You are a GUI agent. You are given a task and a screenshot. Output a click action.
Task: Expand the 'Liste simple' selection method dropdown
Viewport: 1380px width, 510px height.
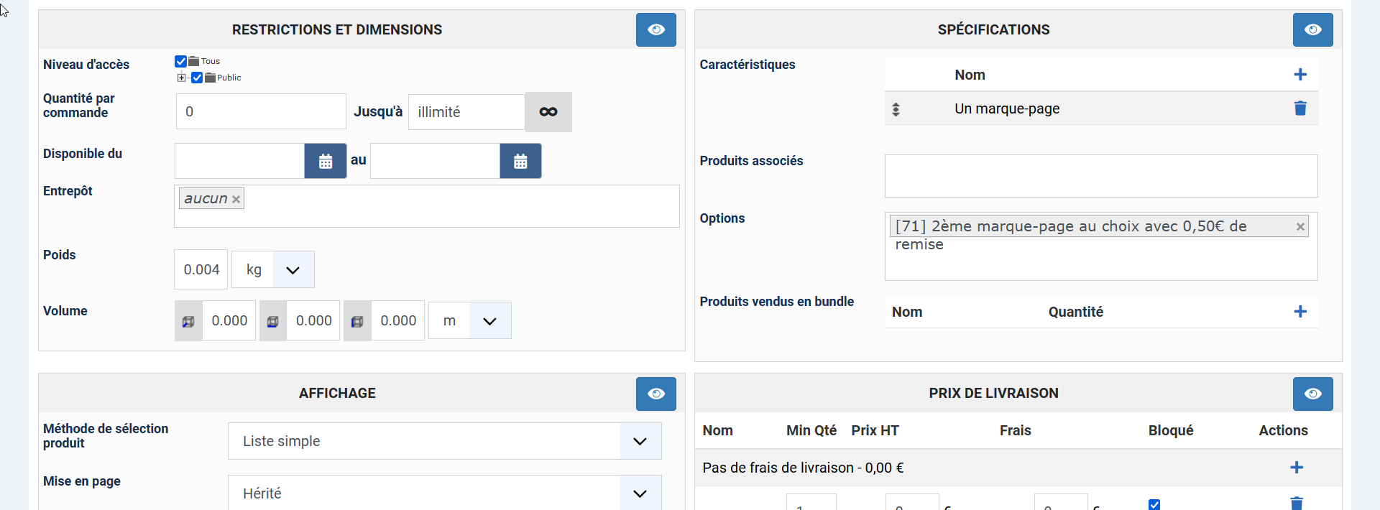[640, 441]
